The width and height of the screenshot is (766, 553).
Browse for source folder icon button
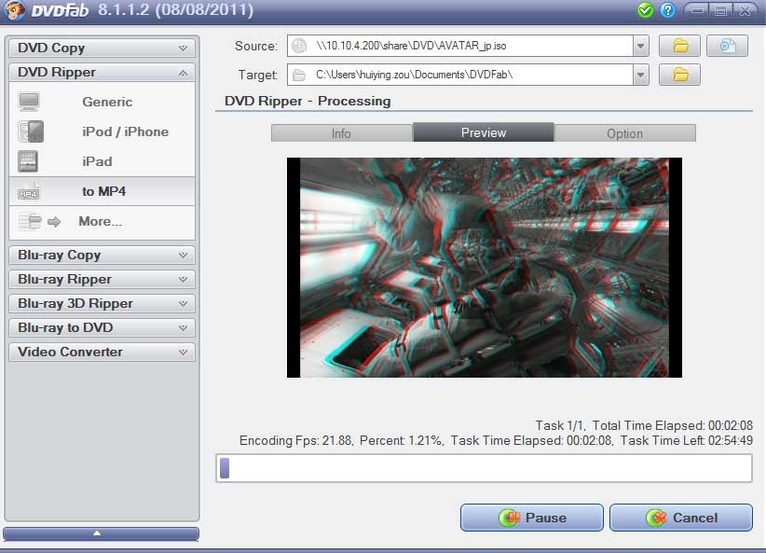pos(679,46)
